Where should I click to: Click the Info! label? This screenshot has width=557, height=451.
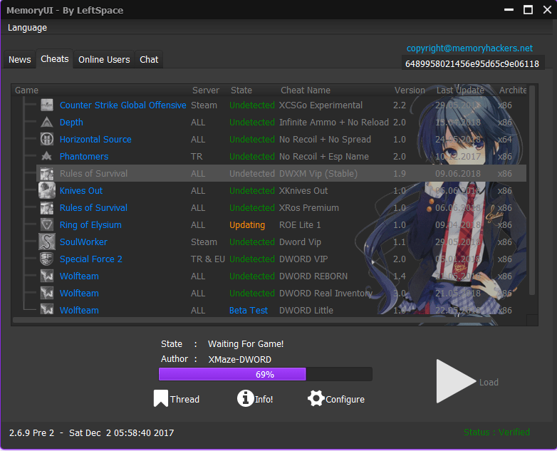click(x=264, y=400)
